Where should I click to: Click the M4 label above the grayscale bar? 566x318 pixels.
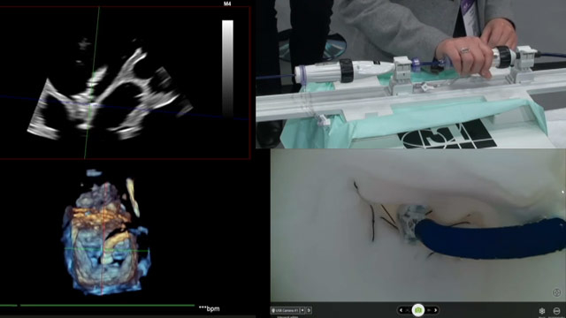[x=227, y=4]
